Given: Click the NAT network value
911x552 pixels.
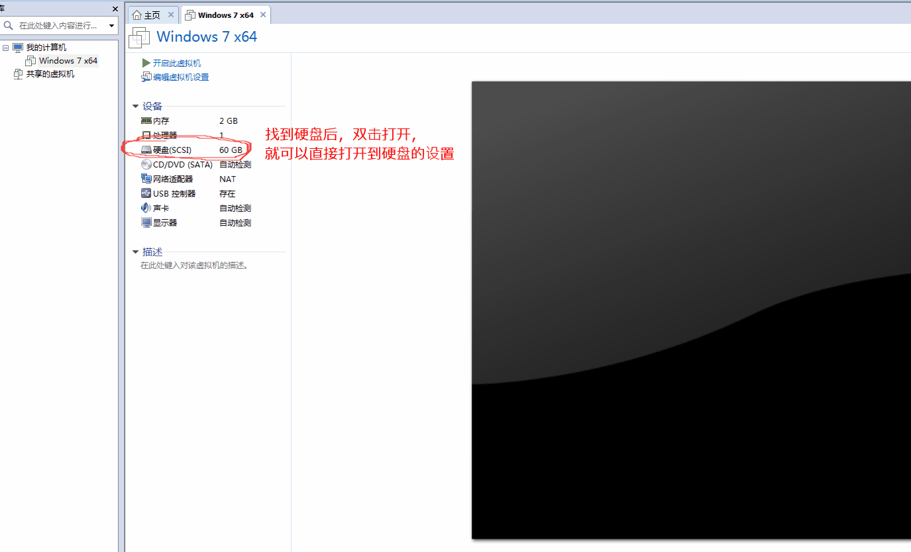Looking at the screenshot, I should tap(228, 179).
